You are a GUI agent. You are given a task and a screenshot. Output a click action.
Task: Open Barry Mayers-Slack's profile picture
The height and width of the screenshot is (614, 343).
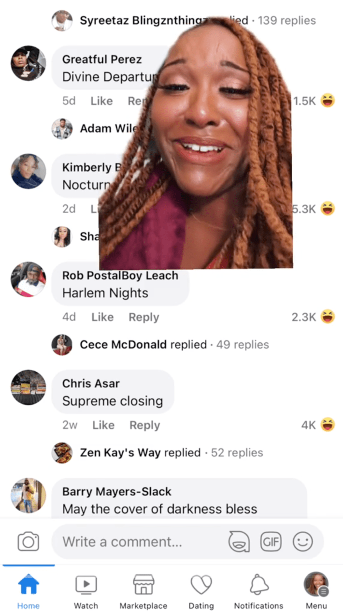point(29,496)
